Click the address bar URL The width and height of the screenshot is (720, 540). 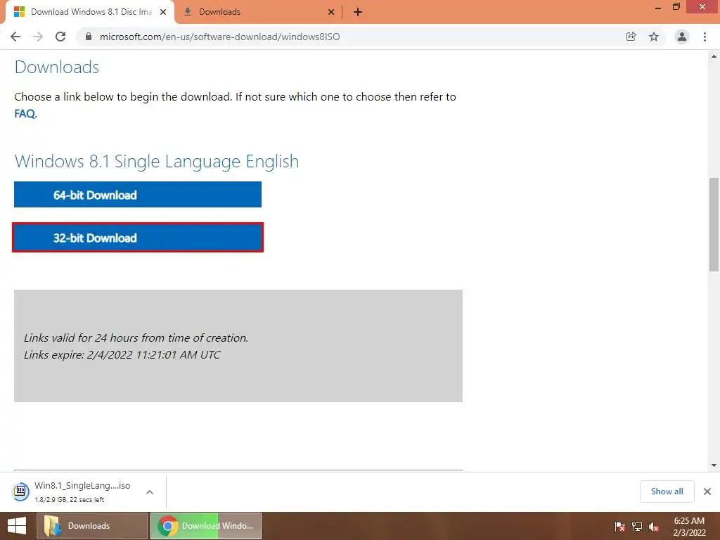pyautogui.click(x=219, y=37)
